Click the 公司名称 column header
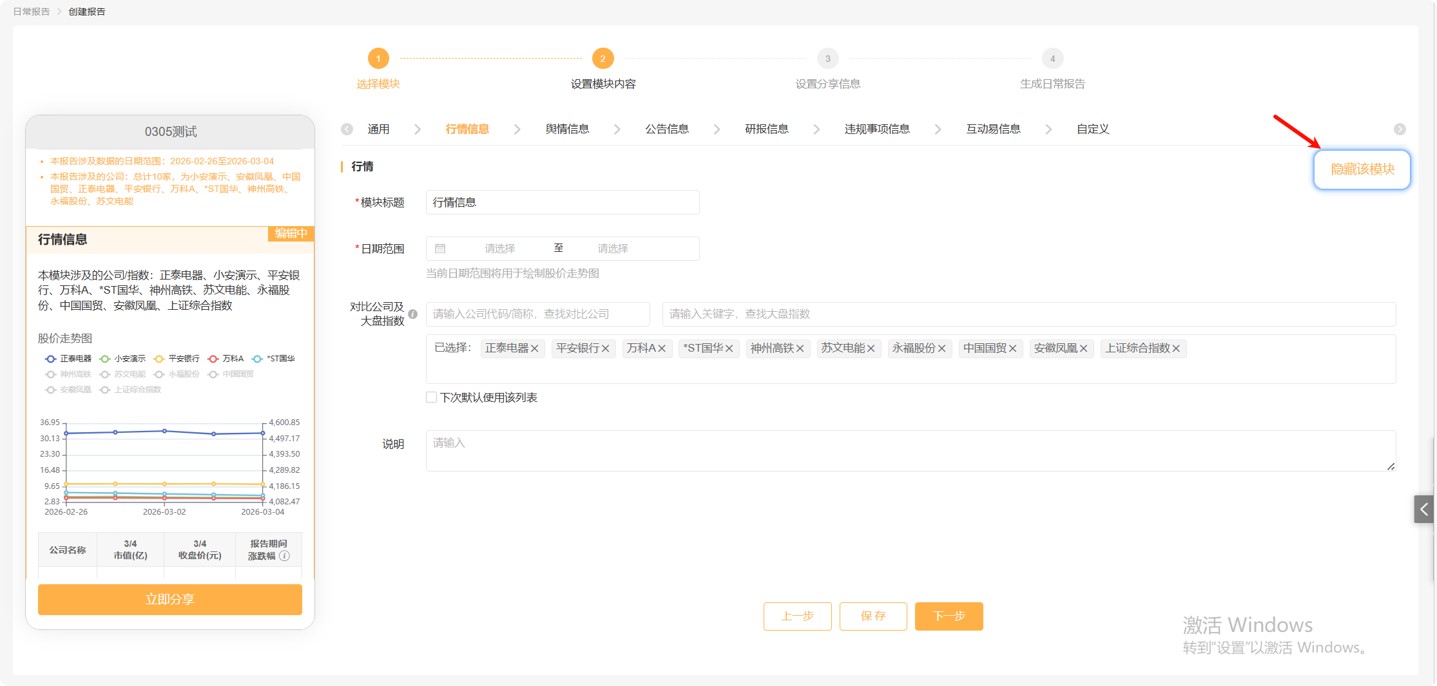Viewport: 1437px width, 686px height. point(68,550)
